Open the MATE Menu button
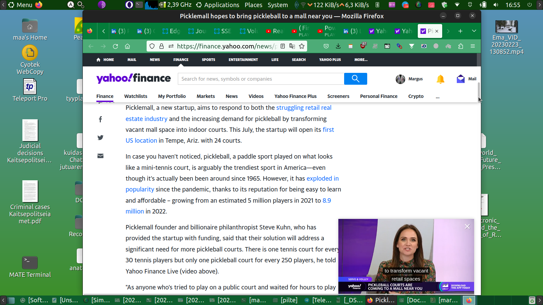The image size is (543, 305). 20,5
